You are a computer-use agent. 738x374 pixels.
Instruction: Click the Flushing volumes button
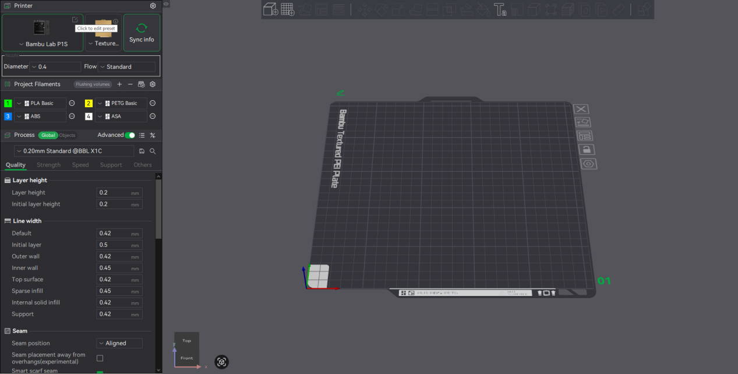[x=93, y=84]
